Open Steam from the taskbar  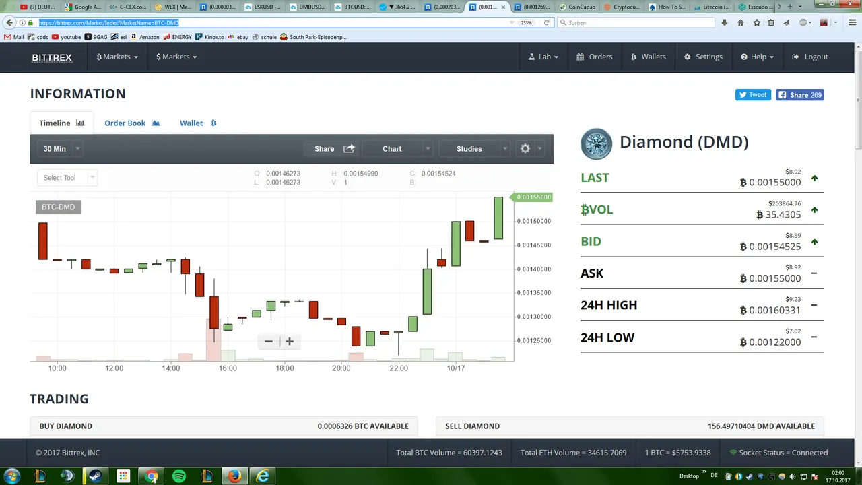tap(95, 476)
